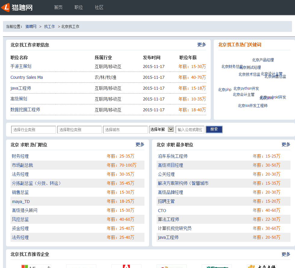The width and height of the screenshot is (295, 268).
Task: Open 法务经理 with salary 25-40万
Action: coord(20,237)
